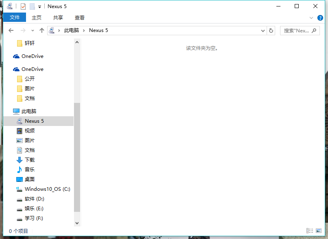Open the address bar history dropdown
The width and height of the screenshot is (328, 239).
coord(263,31)
